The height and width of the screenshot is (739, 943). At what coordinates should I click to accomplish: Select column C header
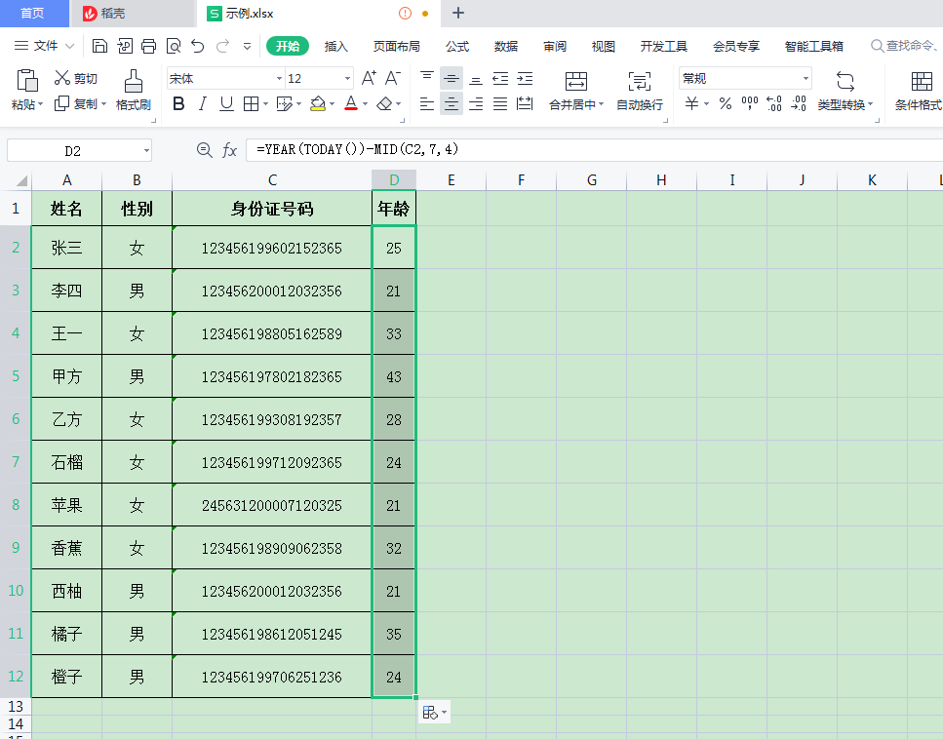click(x=272, y=179)
